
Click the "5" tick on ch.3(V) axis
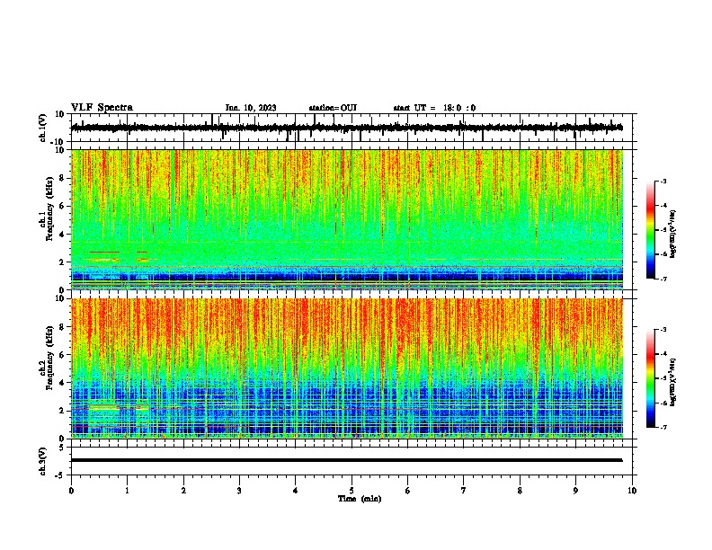62,448
